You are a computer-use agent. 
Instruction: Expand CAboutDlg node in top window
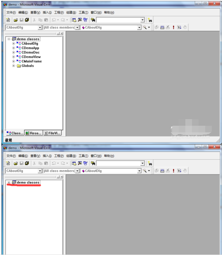pos(14,43)
